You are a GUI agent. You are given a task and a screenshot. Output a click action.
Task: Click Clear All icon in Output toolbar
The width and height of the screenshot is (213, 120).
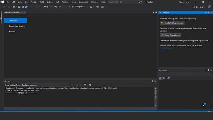pos(85,85)
